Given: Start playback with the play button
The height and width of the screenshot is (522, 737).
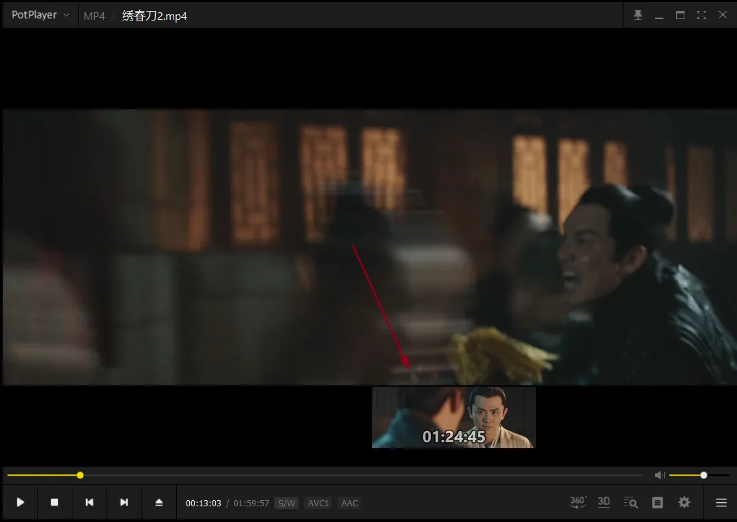Looking at the screenshot, I should [x=20, y=502].
